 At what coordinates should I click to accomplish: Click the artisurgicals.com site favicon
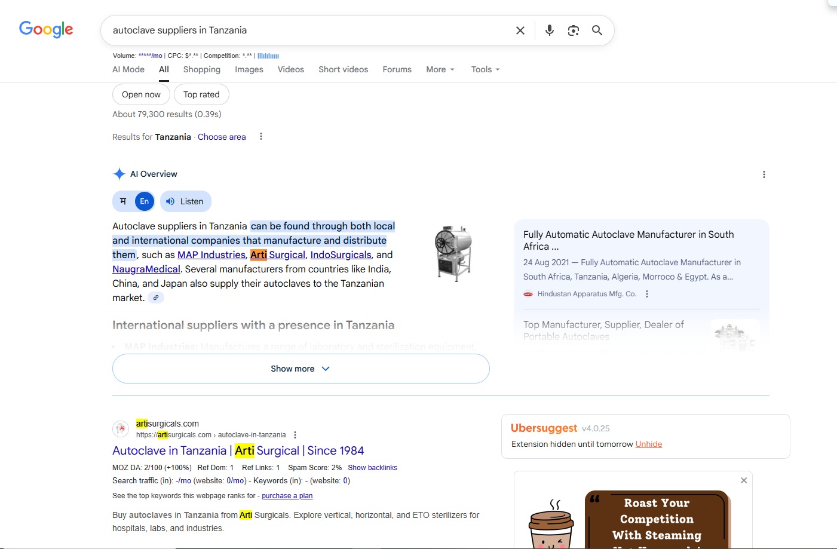coord(121,429)
